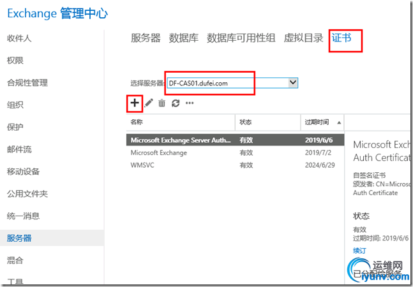
Task: Open 移动设备 in the sidebar
Action: point(23,172)
